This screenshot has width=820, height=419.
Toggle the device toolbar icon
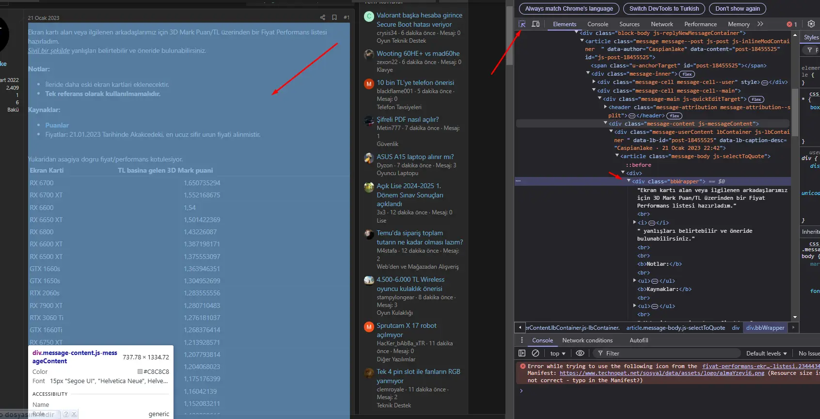click(536, 24)
